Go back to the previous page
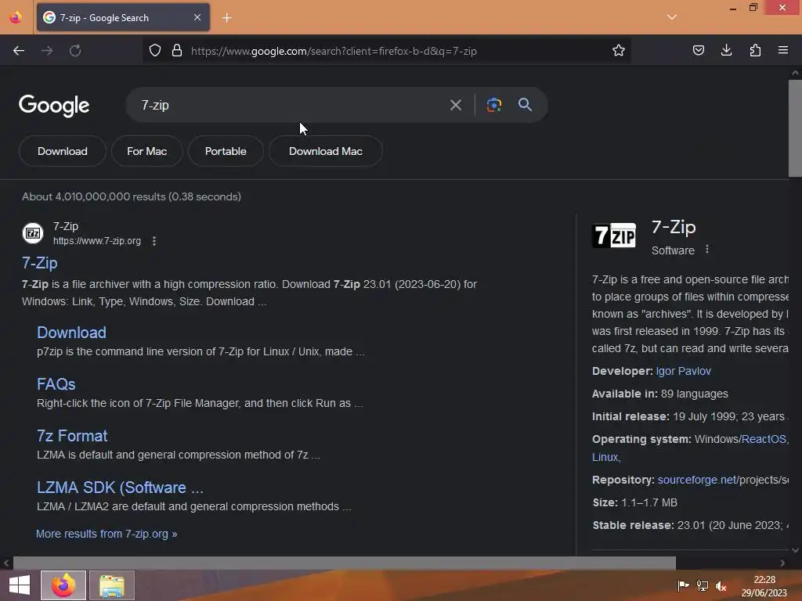This screenshot has height=601, width=802. [19, 51]
